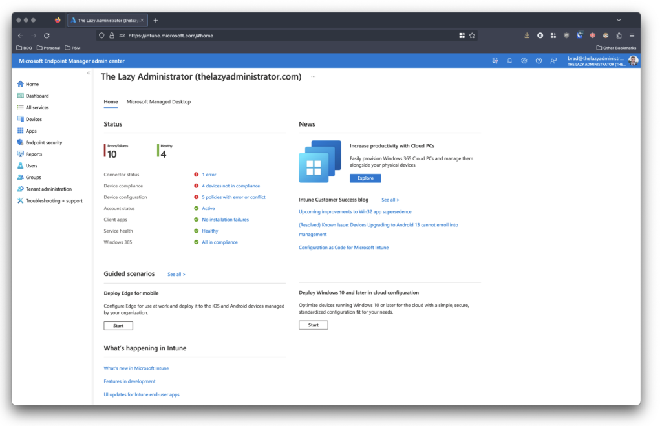662x426 pixels.
Task: Open directory and subscription icon in header
Action: [x=495, y=61]
